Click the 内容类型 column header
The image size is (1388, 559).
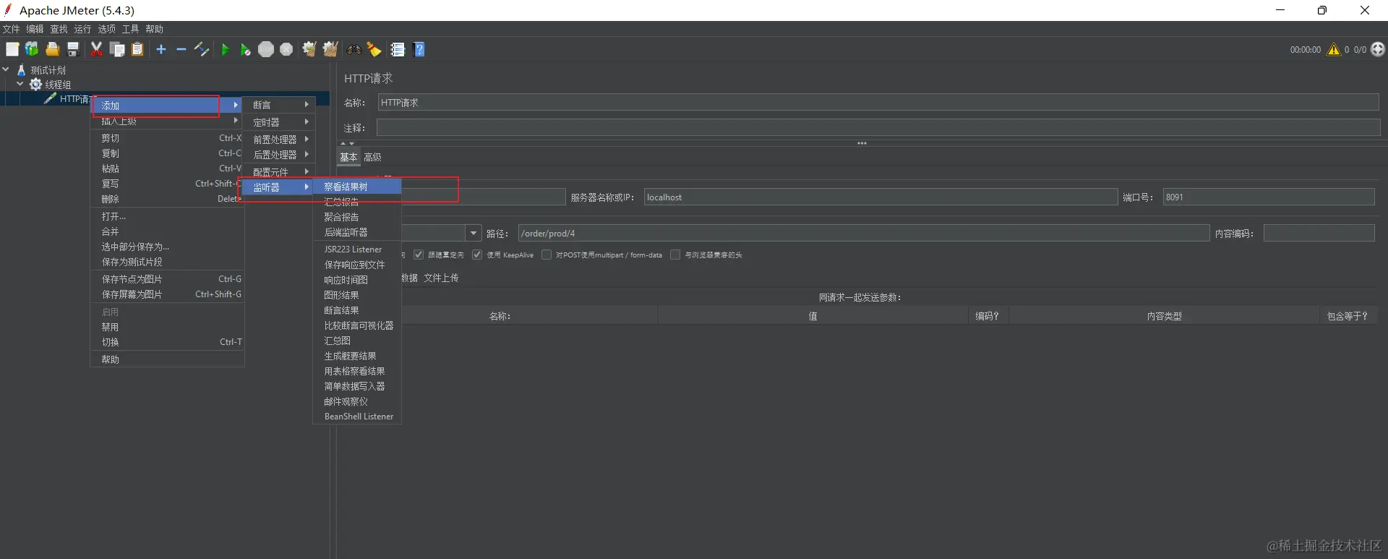pos(1164,316)
